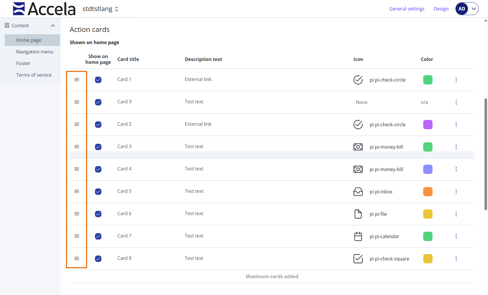The width and height of the screenshot is (488, 295).
Task: Click the drag handle for Card 5
Action: tap(77, 191)
